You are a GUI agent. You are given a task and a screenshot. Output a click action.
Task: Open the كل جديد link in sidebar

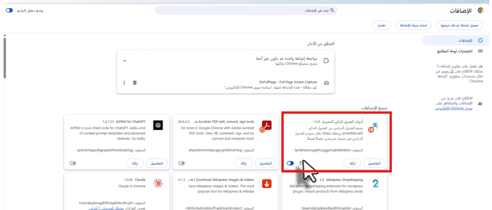[448, 72]
